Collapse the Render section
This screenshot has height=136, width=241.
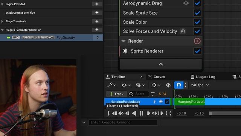pyautogui.click(x=124, y=41)
